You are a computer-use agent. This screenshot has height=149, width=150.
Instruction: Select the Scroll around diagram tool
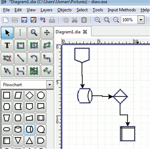47,33
